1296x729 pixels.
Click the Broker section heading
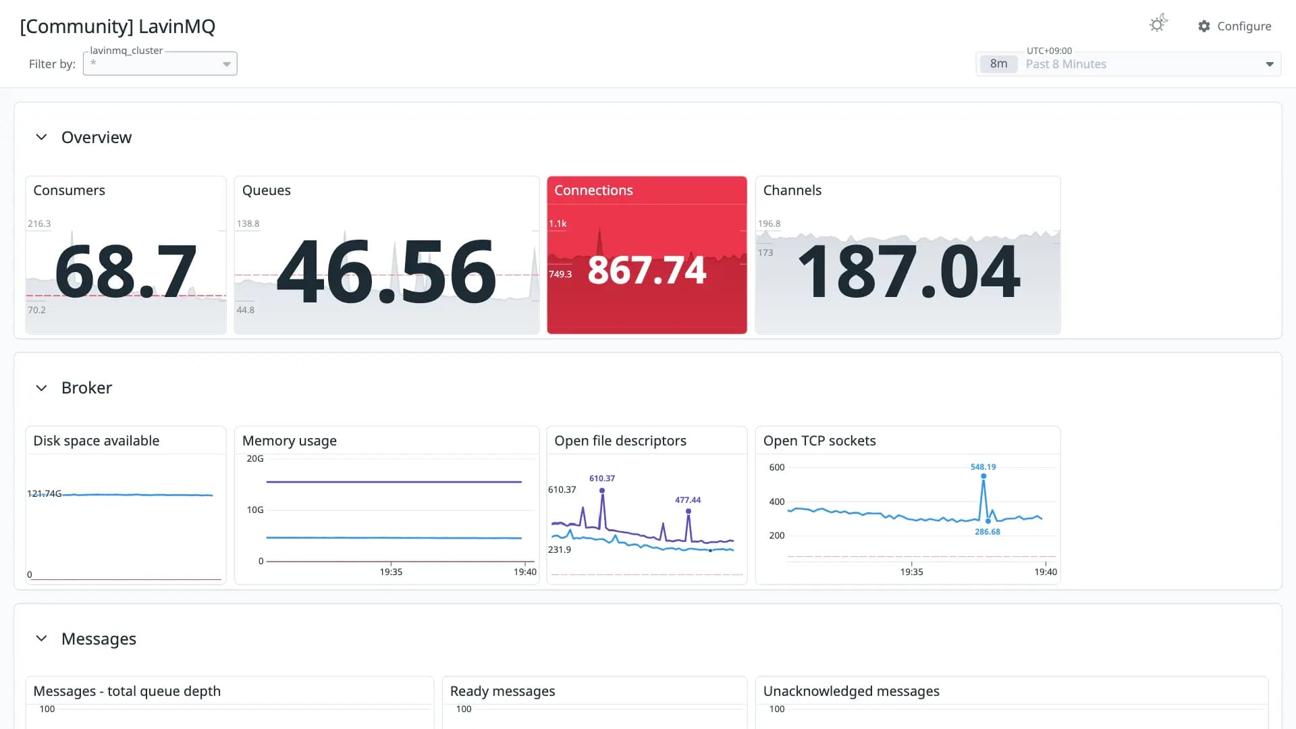pyautogui.click(x=86, y=387)
